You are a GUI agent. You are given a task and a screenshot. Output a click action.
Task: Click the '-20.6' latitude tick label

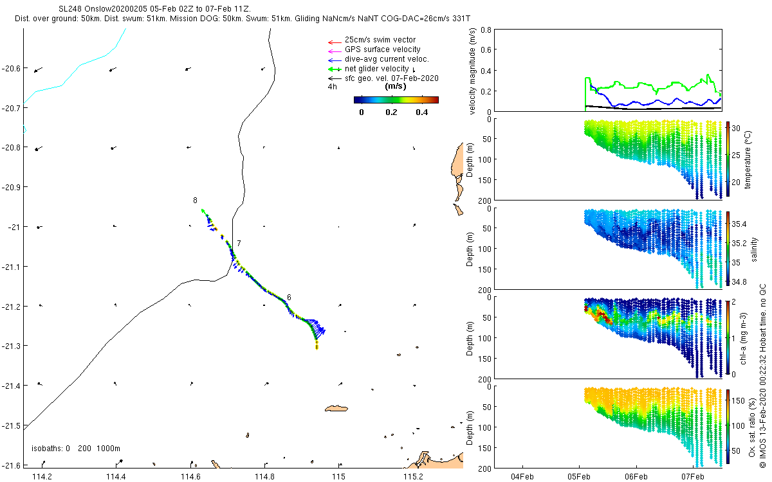pos(12,68)
